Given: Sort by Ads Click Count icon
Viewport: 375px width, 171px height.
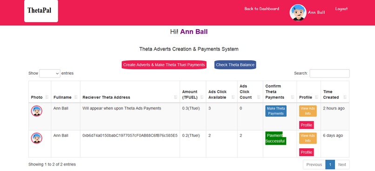Looking at the screenshot, I should (259, 97).
